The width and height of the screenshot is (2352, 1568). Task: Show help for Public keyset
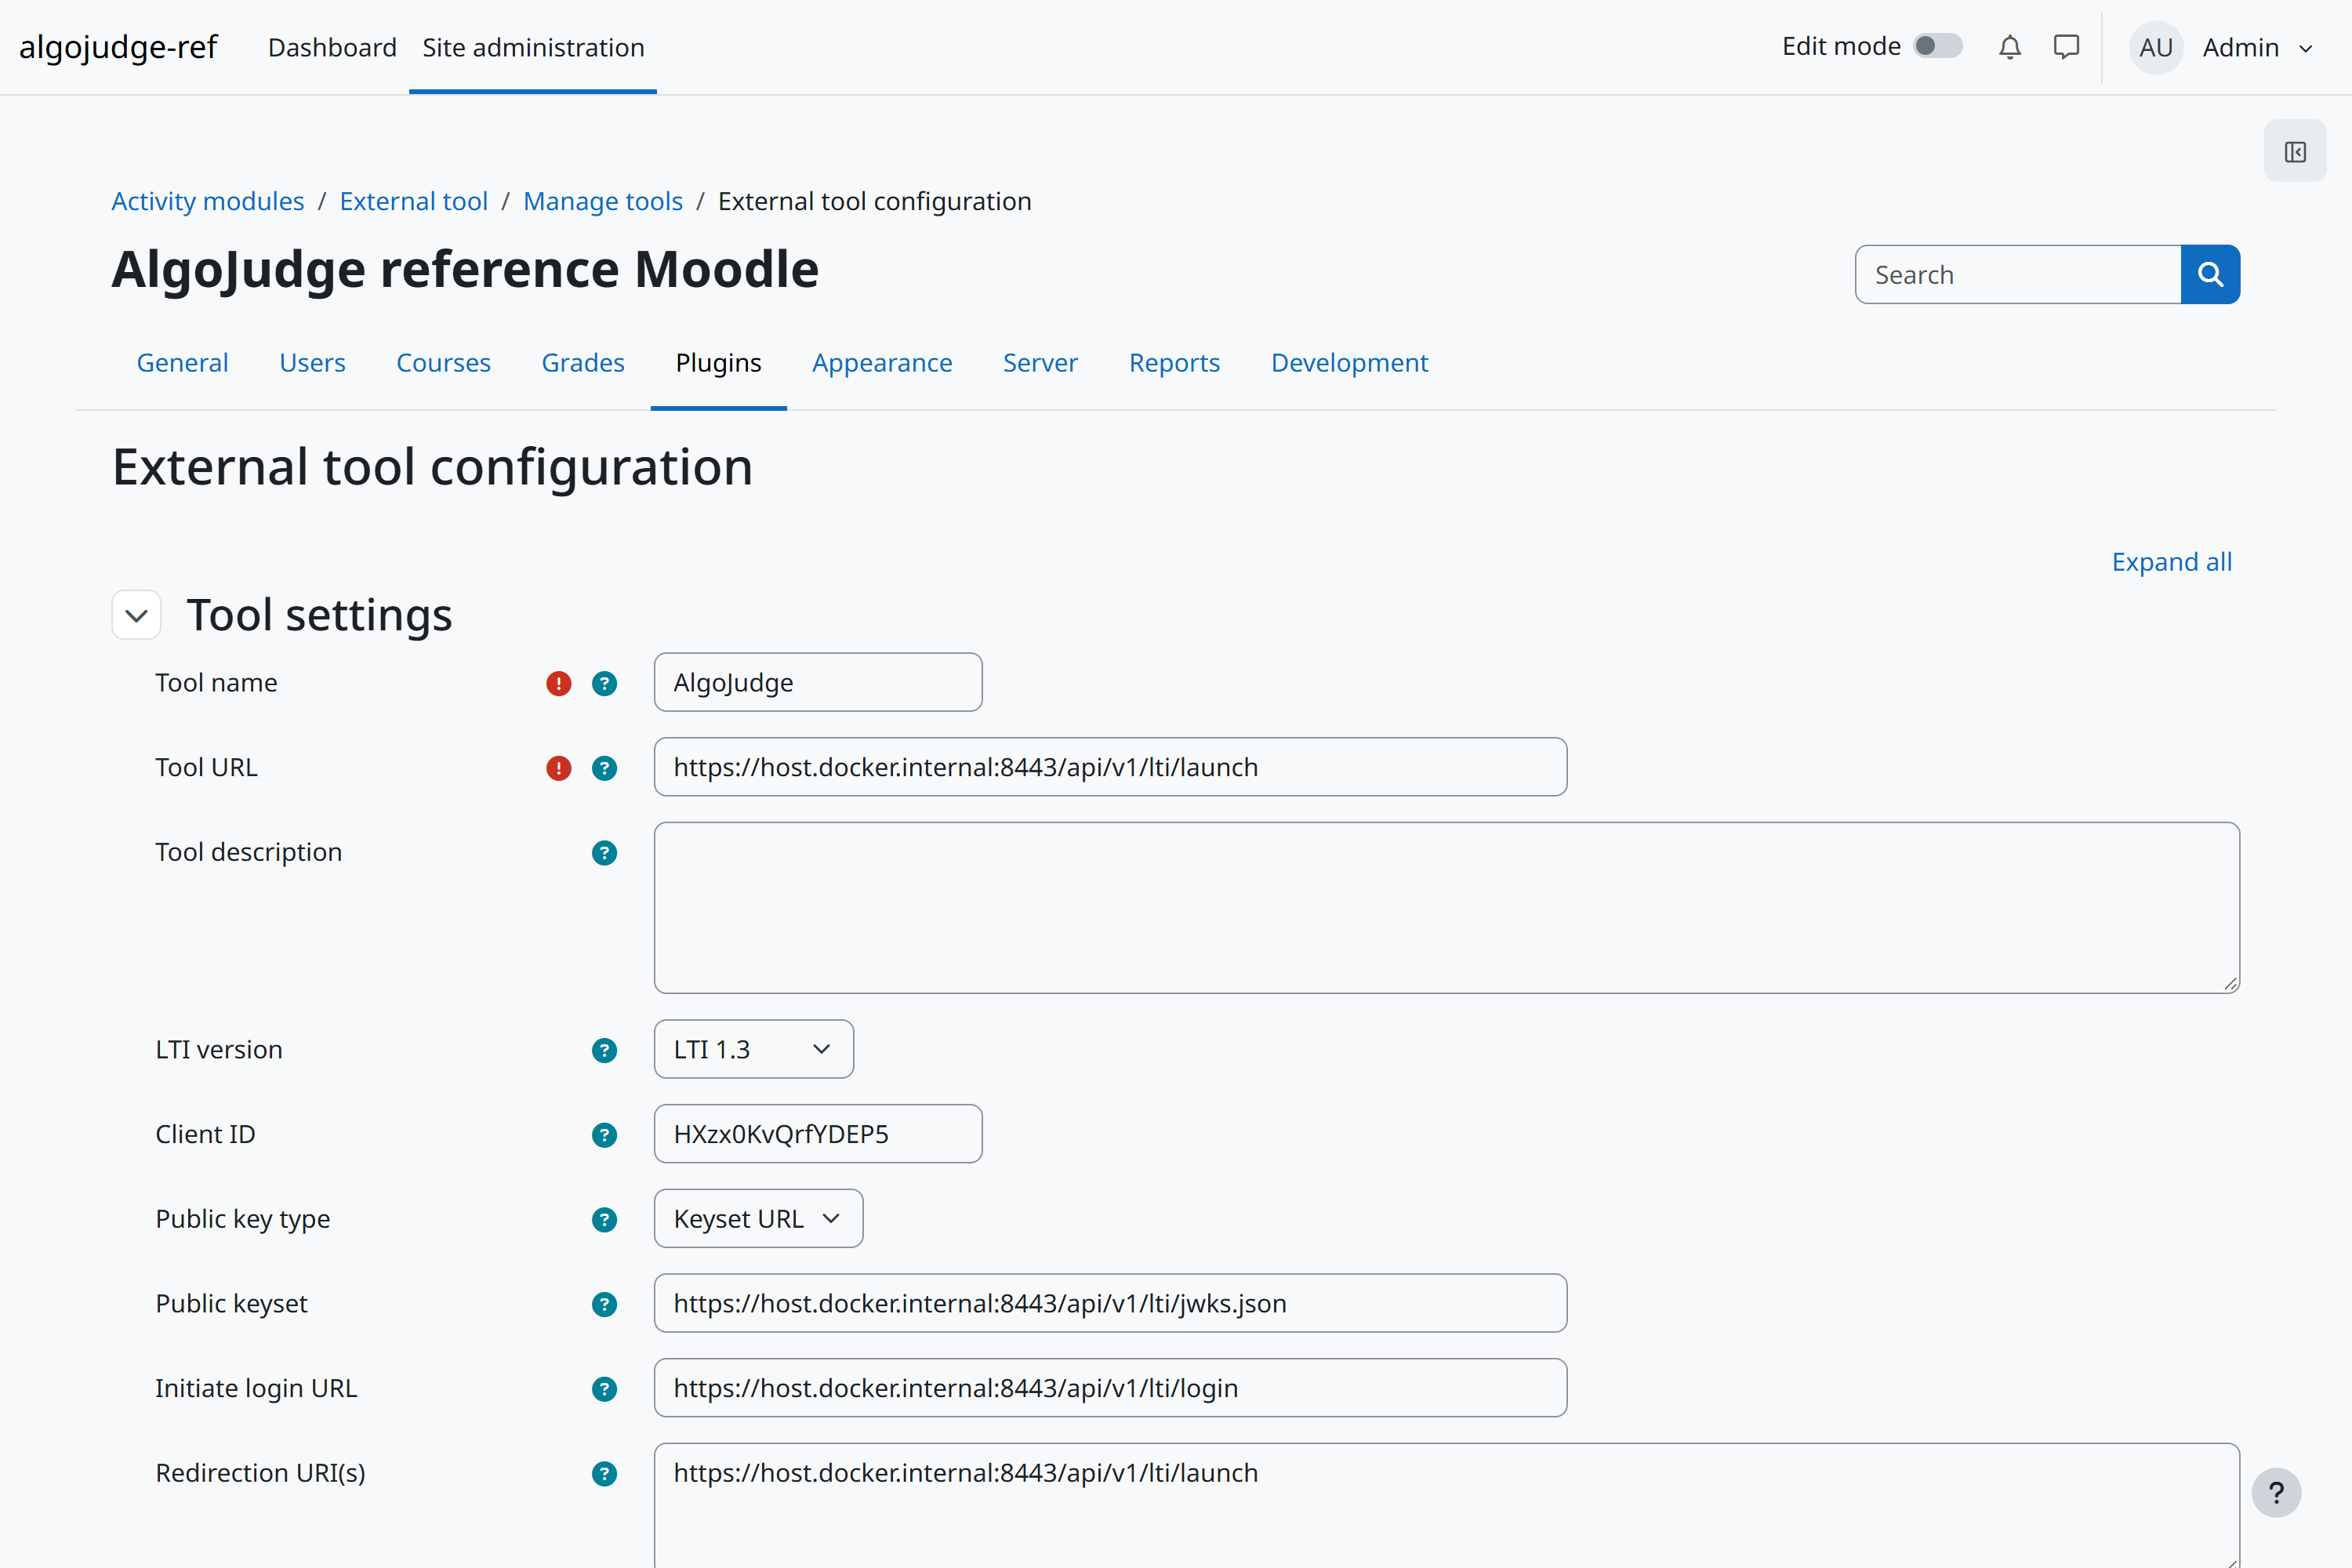click(604, 1304)
